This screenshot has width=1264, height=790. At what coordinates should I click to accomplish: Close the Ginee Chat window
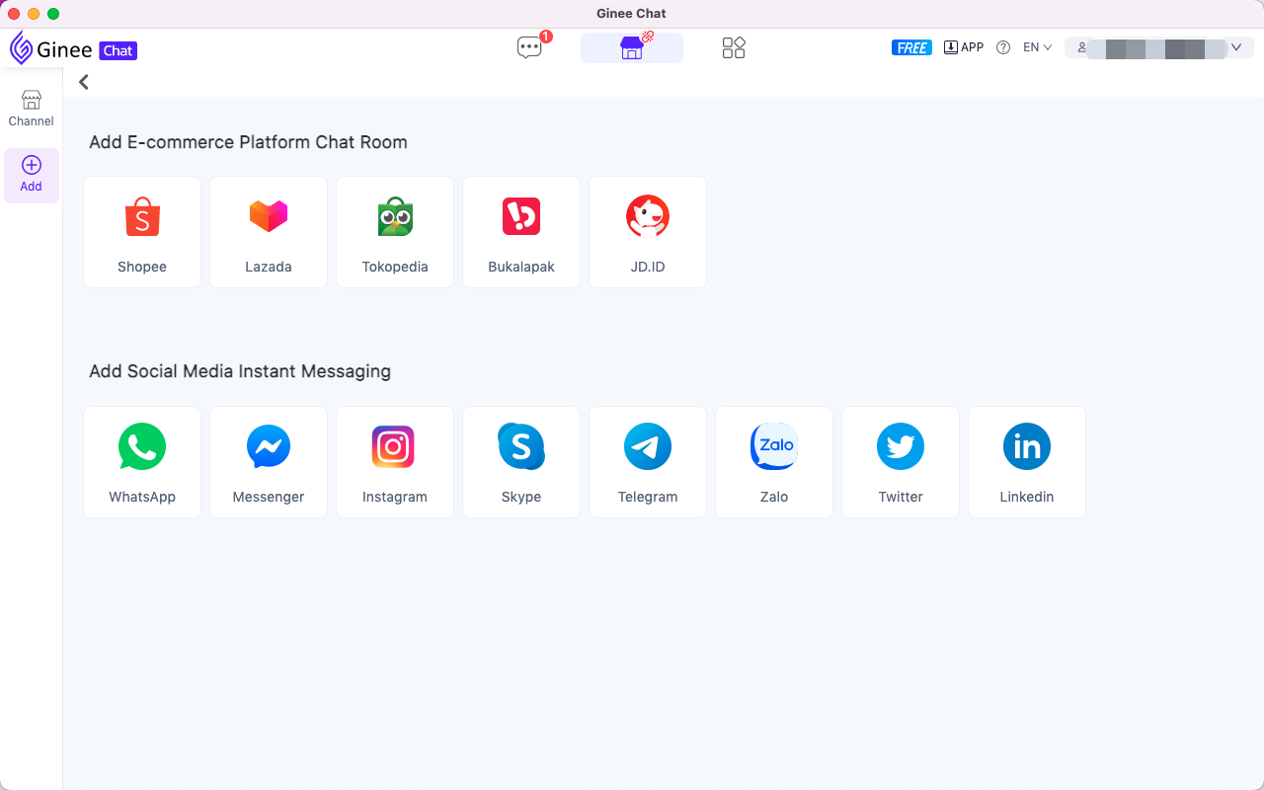14,14
